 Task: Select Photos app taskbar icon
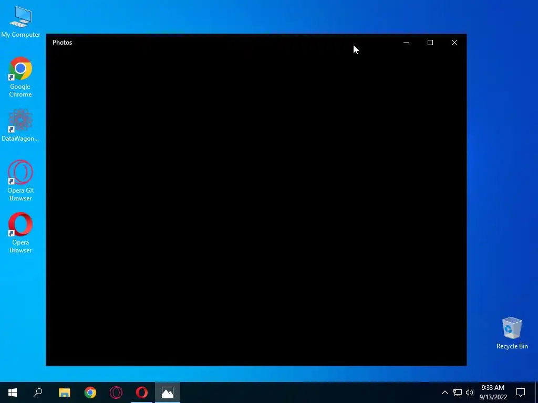click(168, 393)
